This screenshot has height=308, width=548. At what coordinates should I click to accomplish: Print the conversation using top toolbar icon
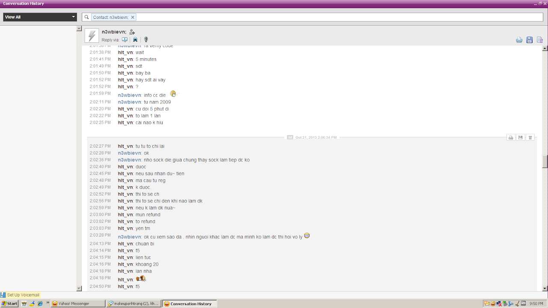pos(519,40)
